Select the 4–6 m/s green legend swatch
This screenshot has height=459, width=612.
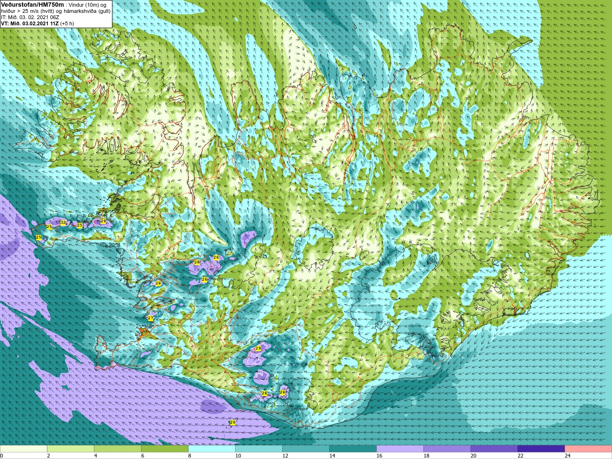coord(118,449)
